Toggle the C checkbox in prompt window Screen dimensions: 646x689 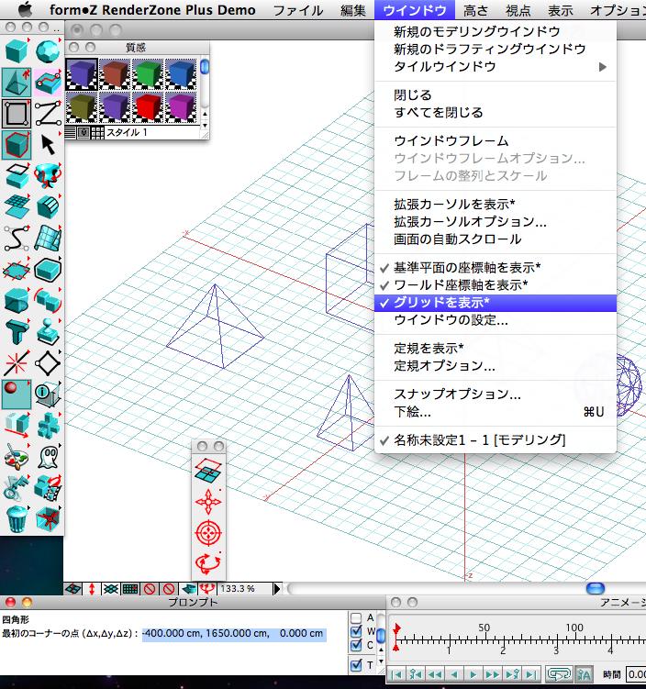coord(356,646)
